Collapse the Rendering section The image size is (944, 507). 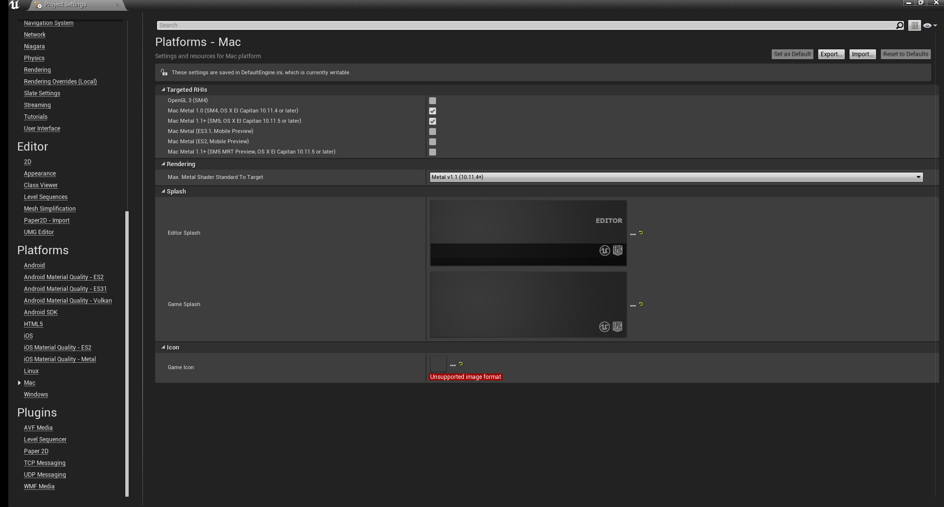pyautogui.click(x=163, y=164)
